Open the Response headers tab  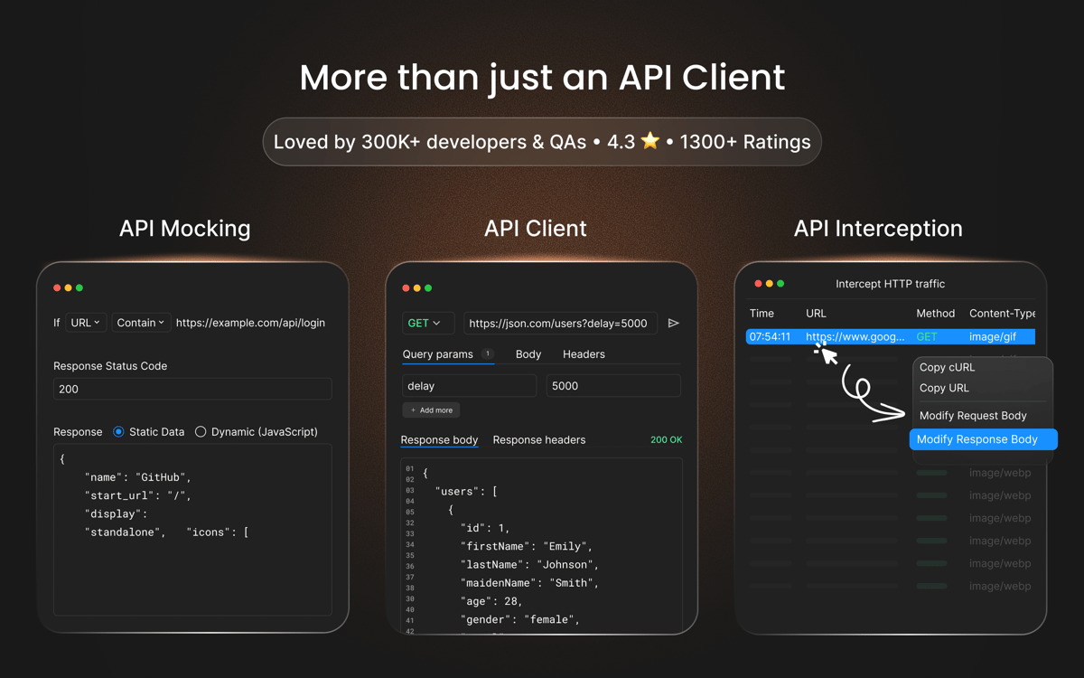[538, 440]
